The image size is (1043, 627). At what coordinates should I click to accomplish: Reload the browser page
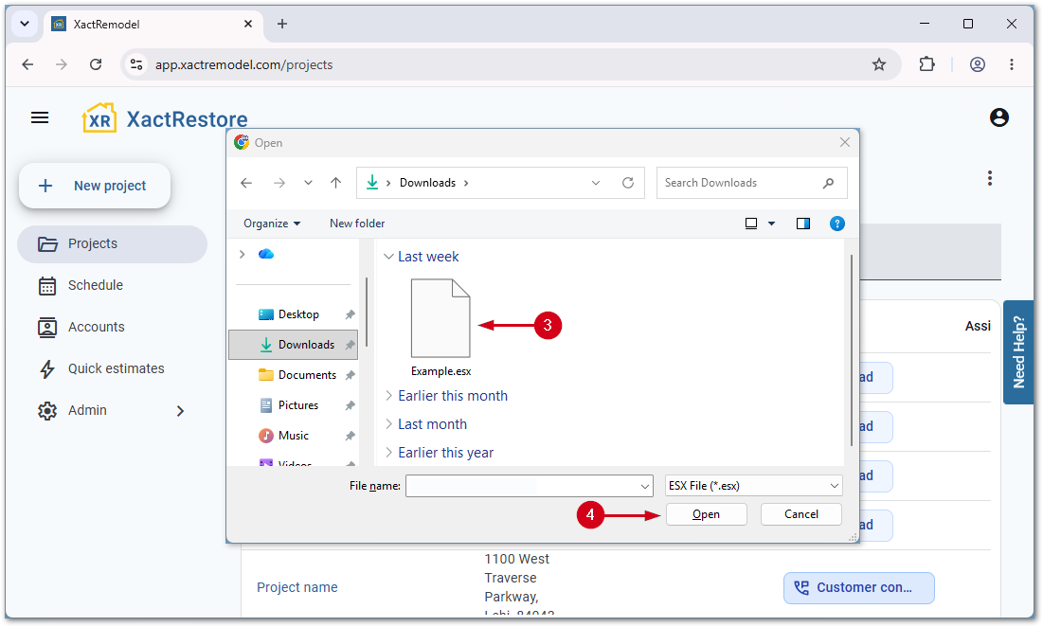[x=96, y=64]
